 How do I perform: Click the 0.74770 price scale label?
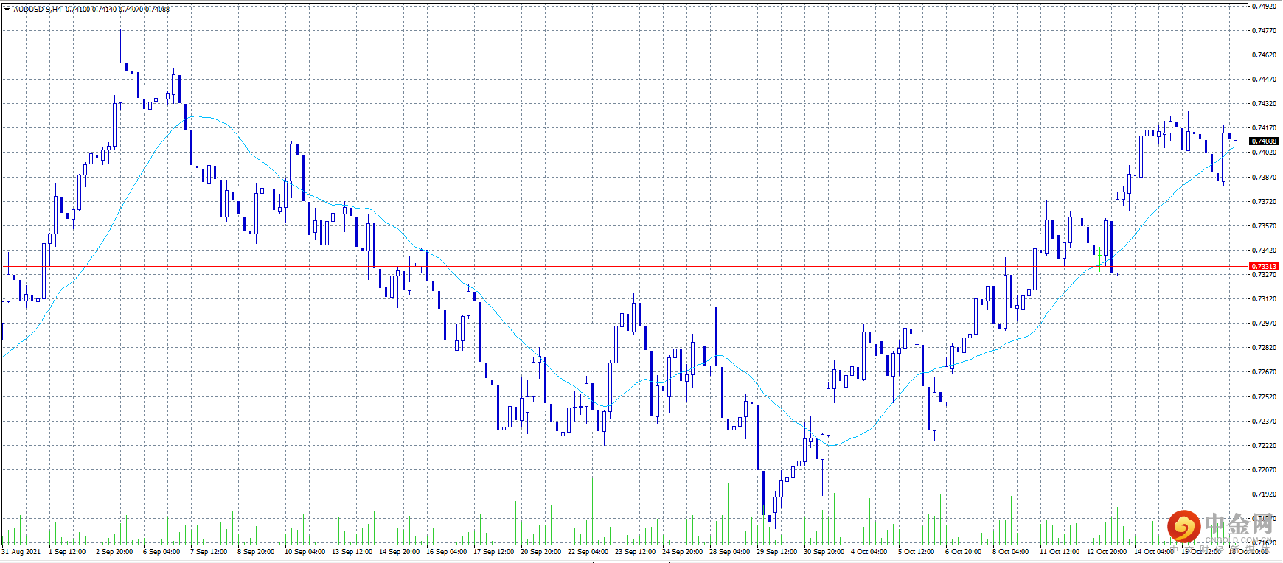1264,30
